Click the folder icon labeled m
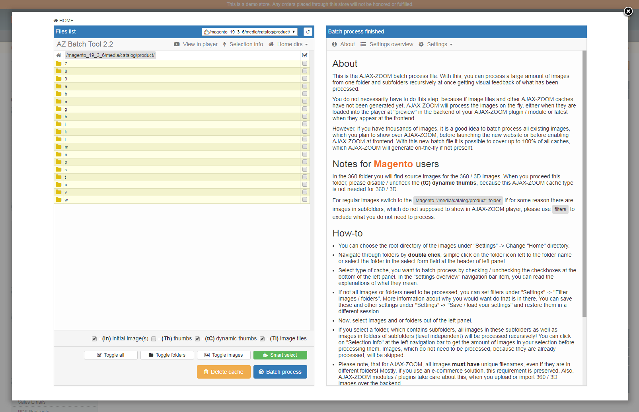639x412 pixels. pyautogui.click(x=58, y=147)
